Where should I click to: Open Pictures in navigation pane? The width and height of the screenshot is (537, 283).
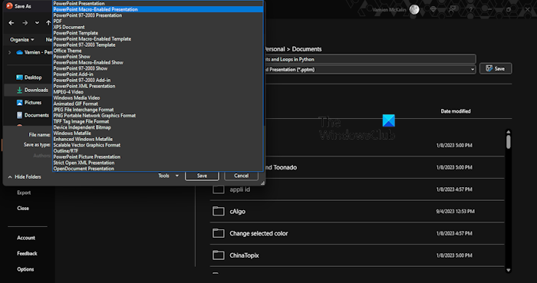tap(29, 103)
